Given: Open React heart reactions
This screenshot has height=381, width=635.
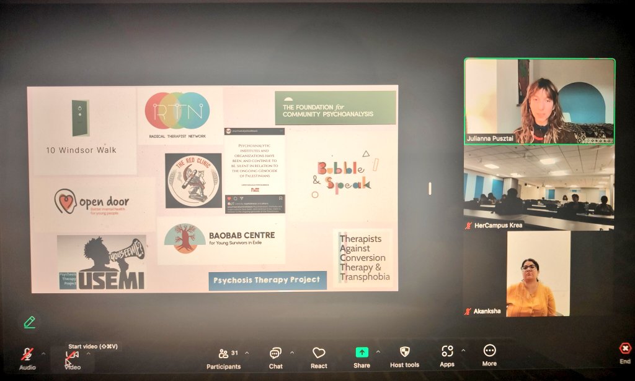Looking at the screenshot, I should coord(319,358).
